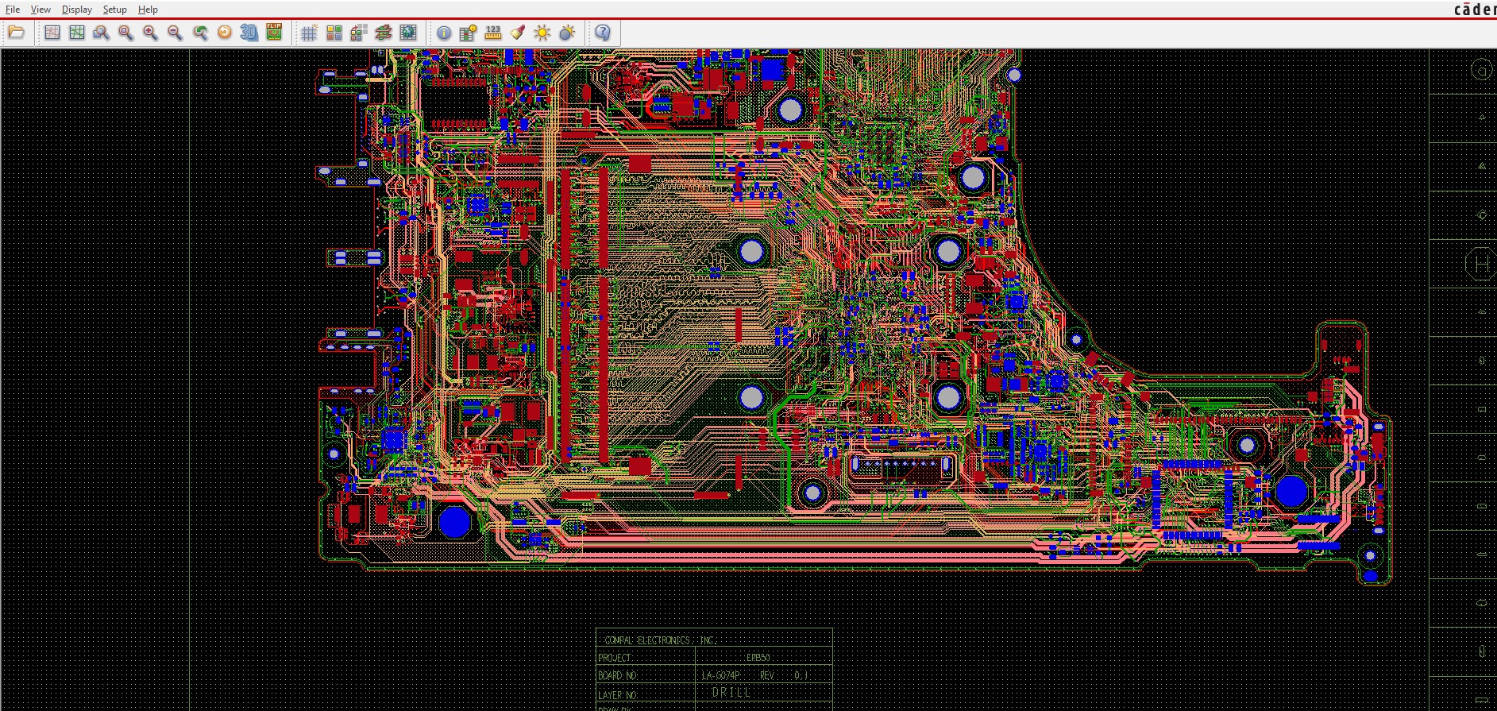
Task: Select the Measure ruler tool
Action: [x=493, y=33]
